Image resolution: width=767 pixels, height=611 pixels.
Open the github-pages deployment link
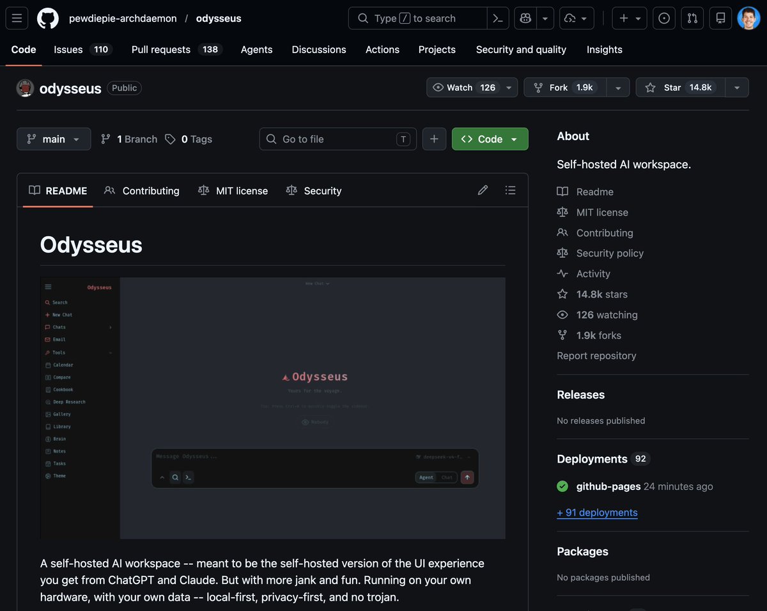pyautogui.click(x=608, y=486)
